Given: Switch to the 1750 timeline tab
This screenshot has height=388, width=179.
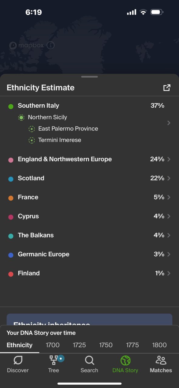Looking at the screenshot, I should 106,345.
